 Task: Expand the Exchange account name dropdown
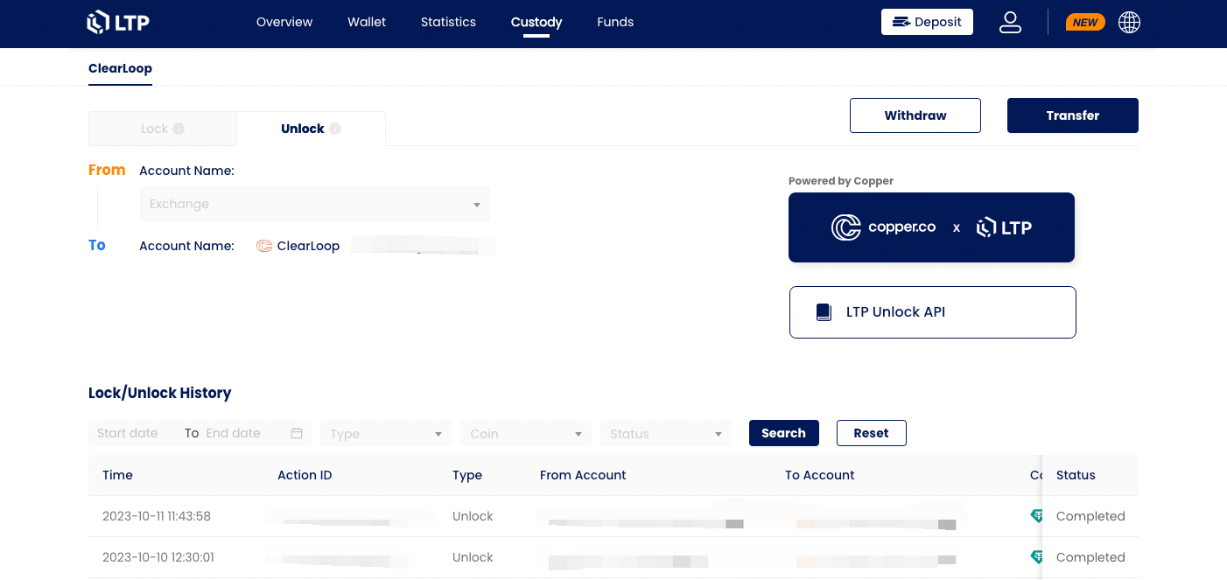pos(314,204)
